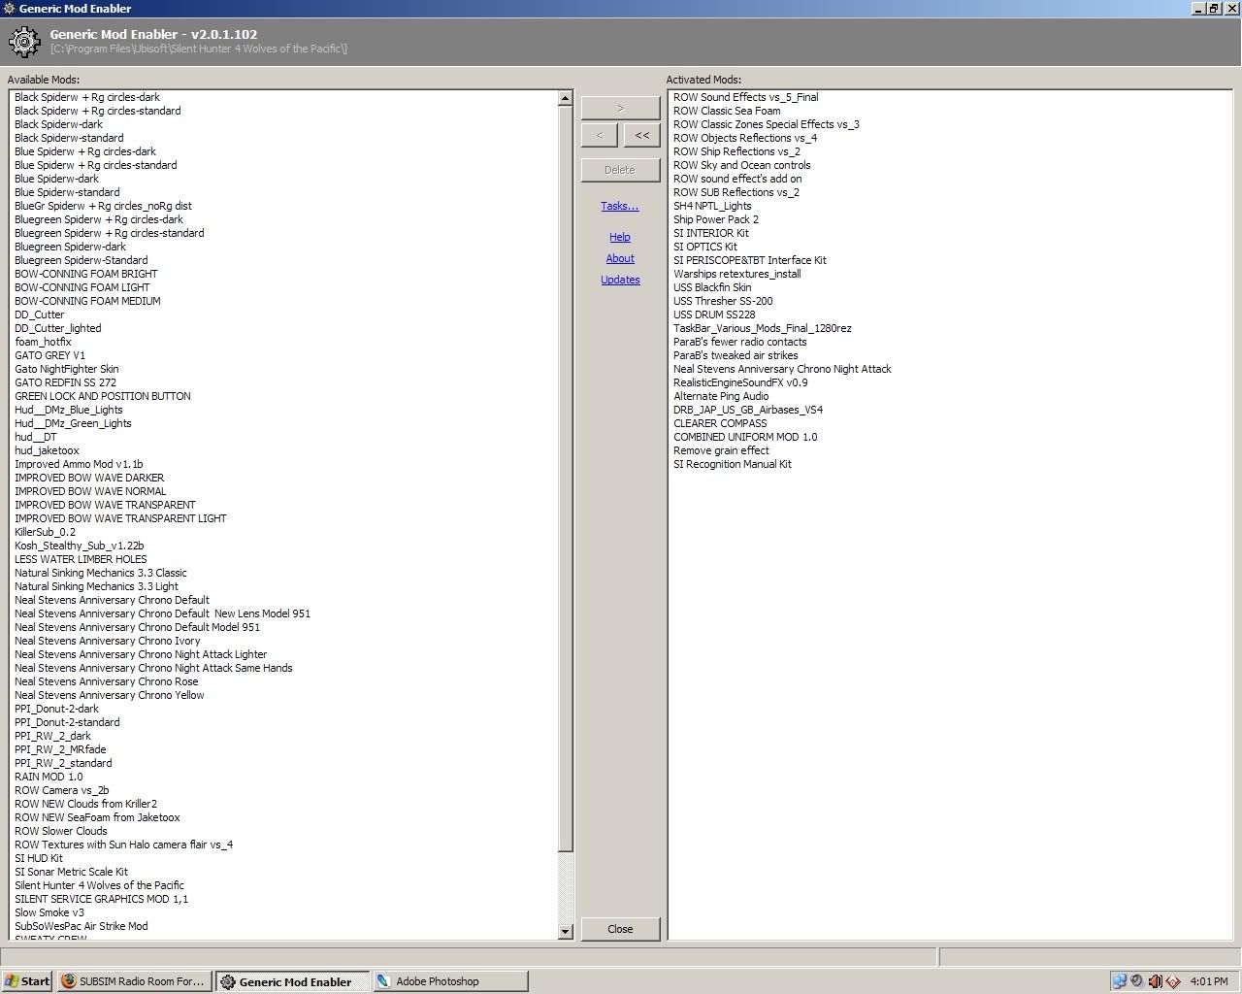The image size is (1242, 994).
Task: Click the double arrow deactivate all button
Action: click(x=641, y=135)
